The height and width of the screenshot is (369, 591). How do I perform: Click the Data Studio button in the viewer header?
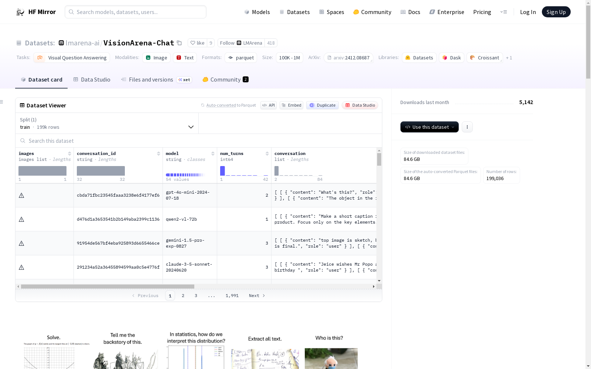[360, 105]
